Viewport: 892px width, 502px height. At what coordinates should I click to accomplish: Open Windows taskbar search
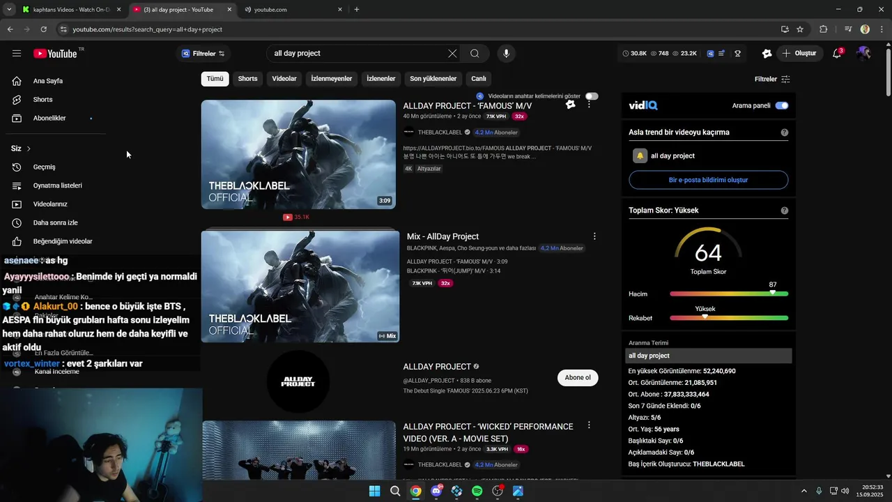tap(395, 491)
